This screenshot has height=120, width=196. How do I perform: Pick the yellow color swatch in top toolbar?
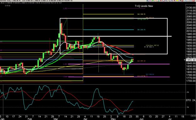tap(177, 1)
